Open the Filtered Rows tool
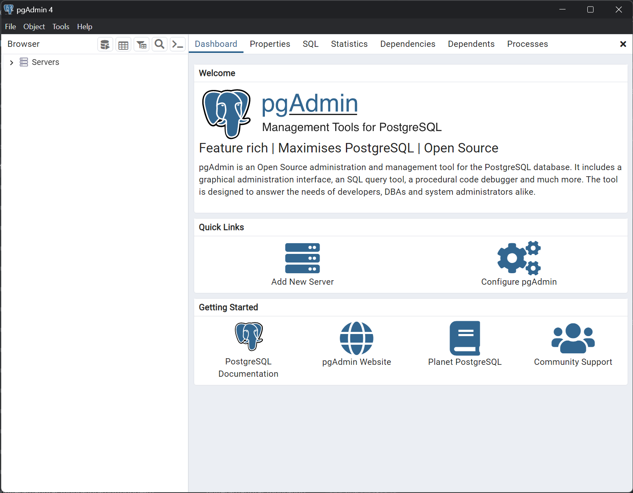 click(x=141, y=44)
